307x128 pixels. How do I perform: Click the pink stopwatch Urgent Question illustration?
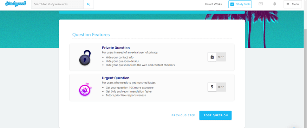[85, 90]
